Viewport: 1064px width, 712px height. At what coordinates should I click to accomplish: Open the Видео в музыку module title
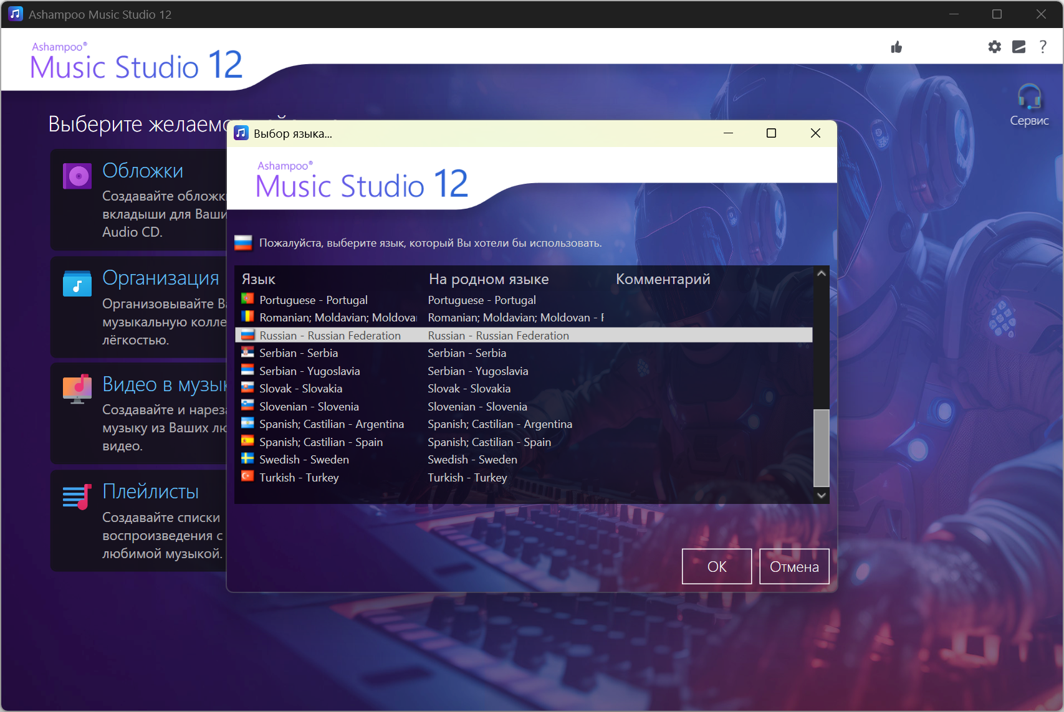click(x=165, y=384)
